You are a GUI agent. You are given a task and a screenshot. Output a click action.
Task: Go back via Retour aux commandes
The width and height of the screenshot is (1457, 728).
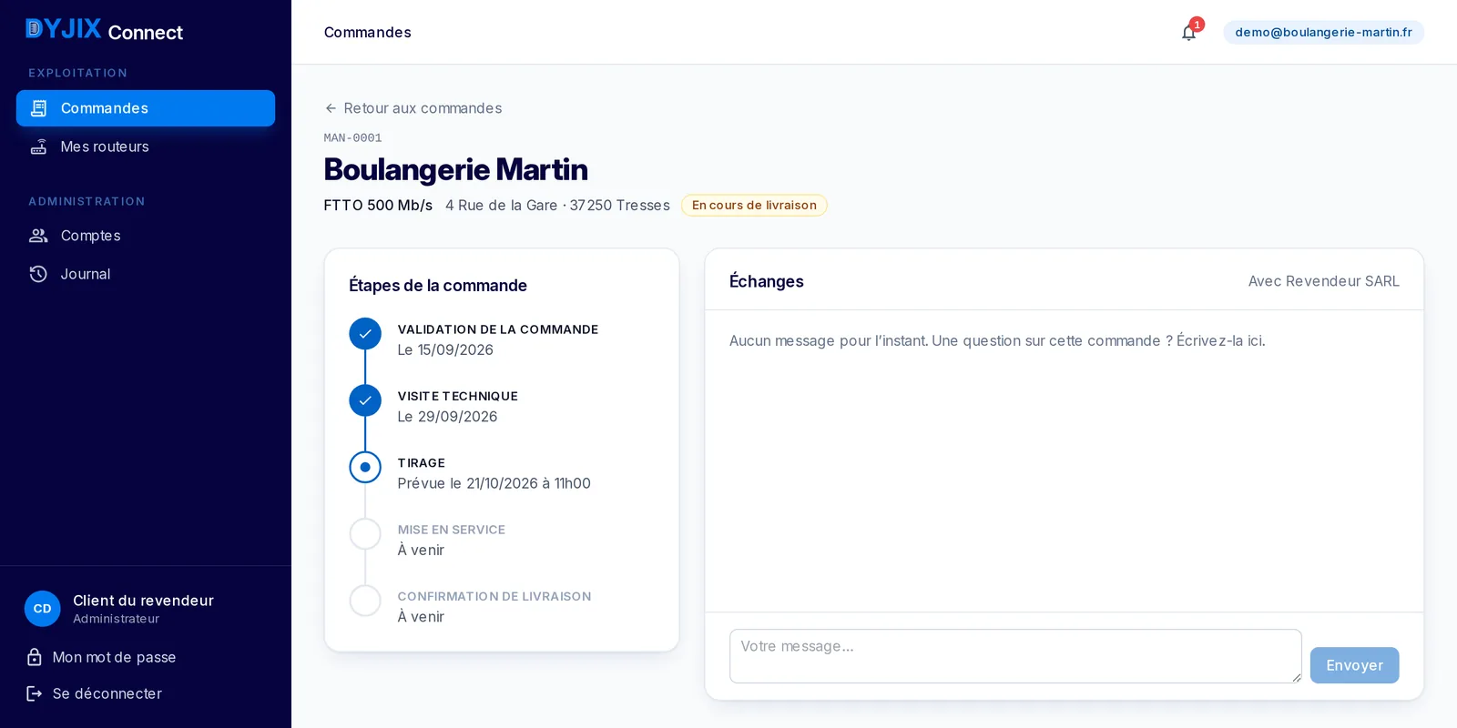coord(413,108)
